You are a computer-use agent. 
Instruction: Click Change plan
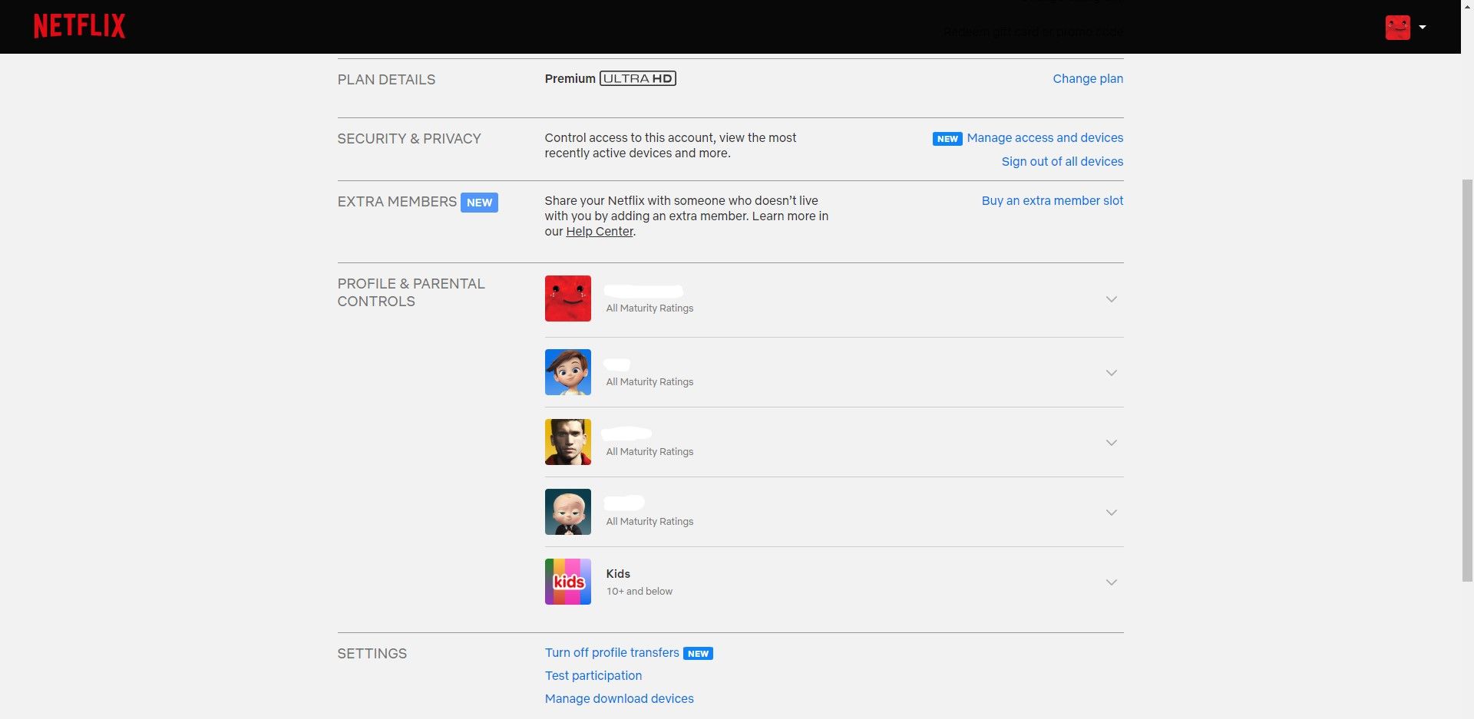tap(1087, 78)
